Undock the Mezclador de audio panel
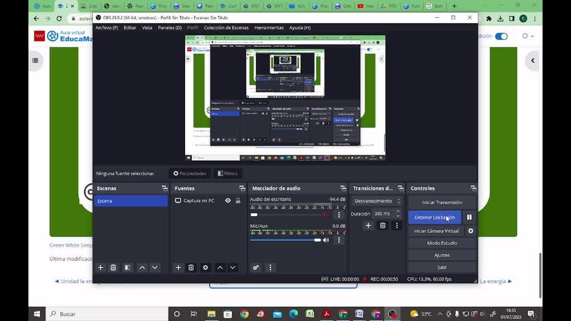This screenshot has width=571, height=321. tap(343, 188)
